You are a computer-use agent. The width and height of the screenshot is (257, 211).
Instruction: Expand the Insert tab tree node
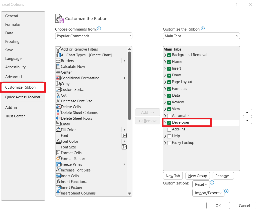click(x=165, y=69)
